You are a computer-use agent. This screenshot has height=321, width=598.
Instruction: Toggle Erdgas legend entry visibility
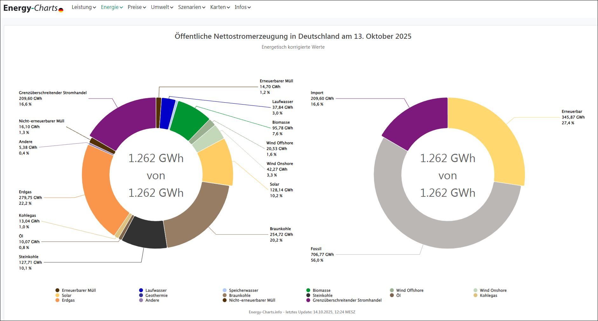[x=68, y=300]
